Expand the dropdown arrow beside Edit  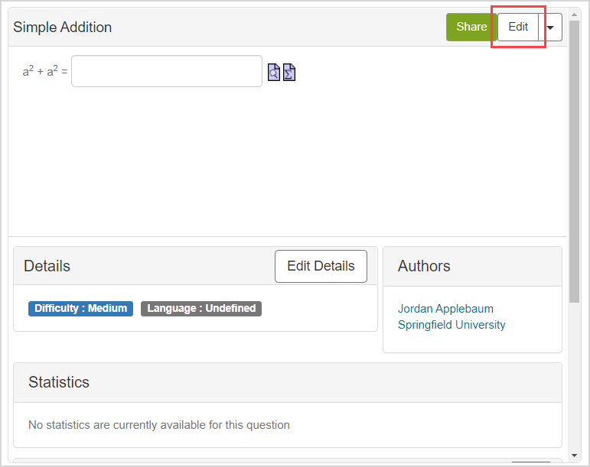coord(551,28)
